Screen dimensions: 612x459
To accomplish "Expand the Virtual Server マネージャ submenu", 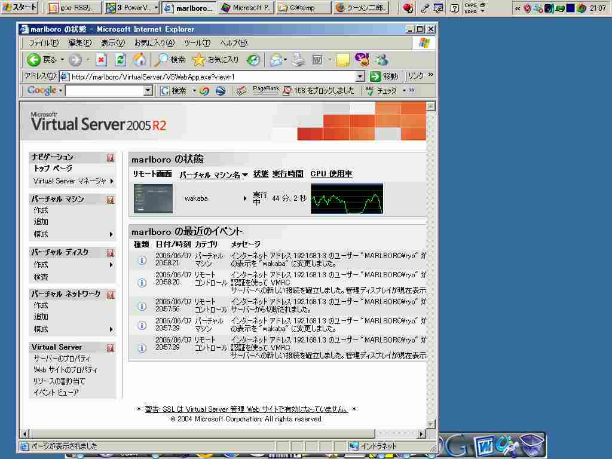I will click(112, 181).
